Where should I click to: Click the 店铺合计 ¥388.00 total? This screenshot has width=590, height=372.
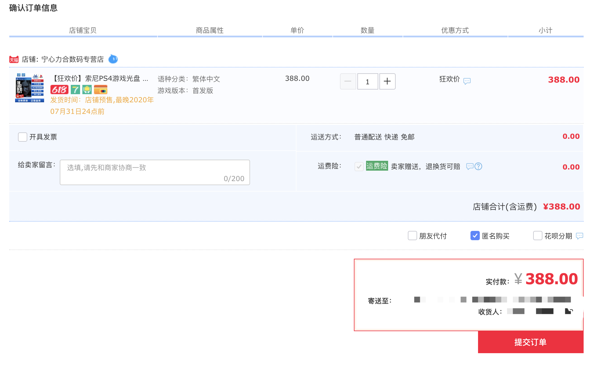click(526, 207)
